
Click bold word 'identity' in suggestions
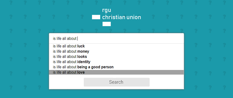pos(84,62)
